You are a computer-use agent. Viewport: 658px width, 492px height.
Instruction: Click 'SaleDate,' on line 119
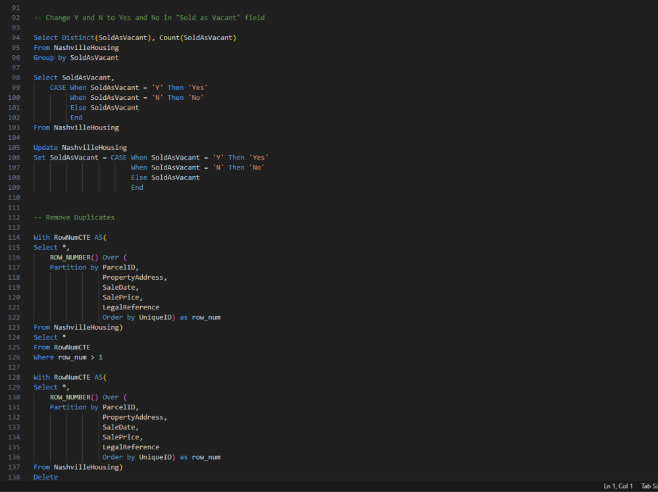point(120,288)
